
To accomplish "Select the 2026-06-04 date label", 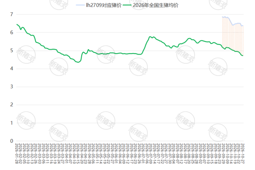I will [x=120, y=153].
